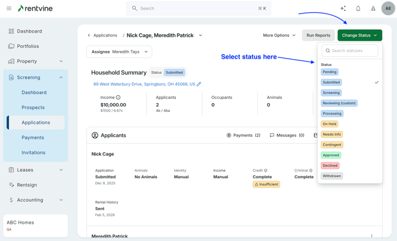397x241 pixels.
Task: Go to Prospects in the sidebar
Action: tap(33, 108)
